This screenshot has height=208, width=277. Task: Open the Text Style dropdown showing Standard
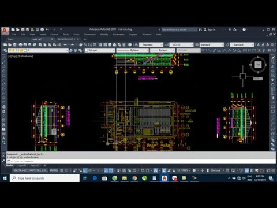click(x=151, y=45)
